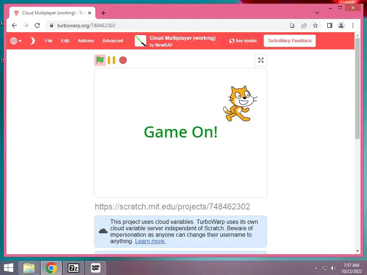The height and width of the screenshot is (275, 367).
Task: Open TurboWarp Feedback
Action: coord(290,41)
